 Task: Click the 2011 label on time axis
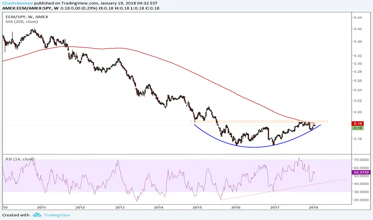42,207
